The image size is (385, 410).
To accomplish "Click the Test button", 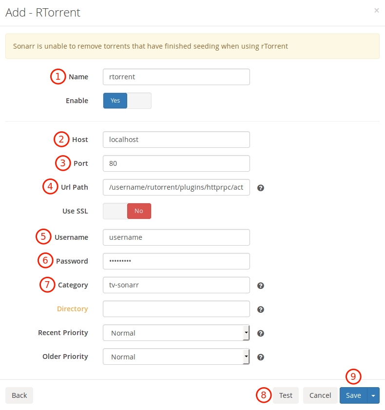I will (x=286, y=395).
